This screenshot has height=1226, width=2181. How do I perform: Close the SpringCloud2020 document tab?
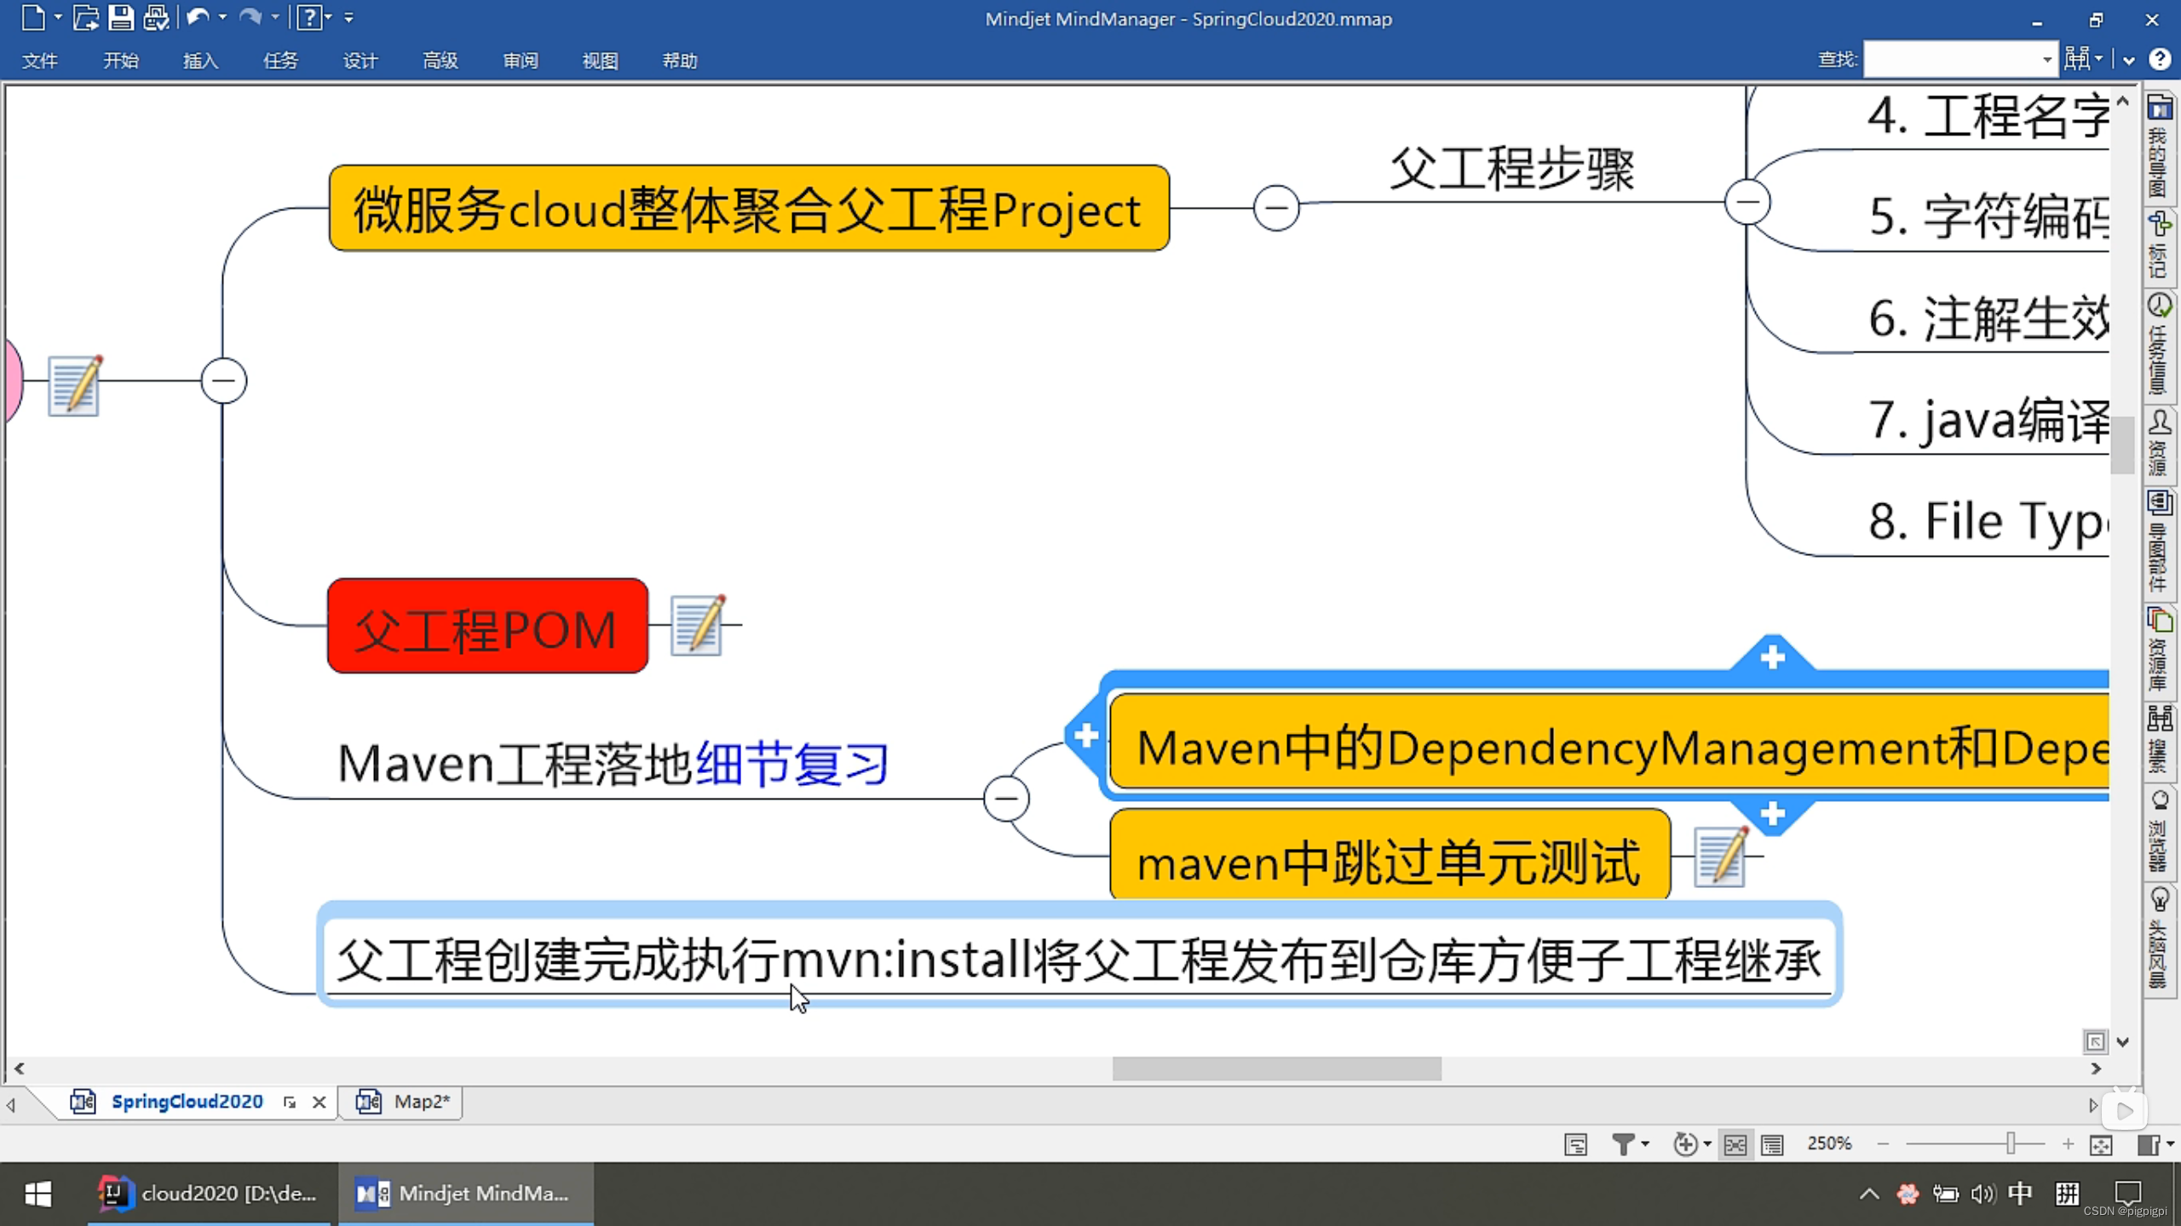click(x=319, y=1103)
